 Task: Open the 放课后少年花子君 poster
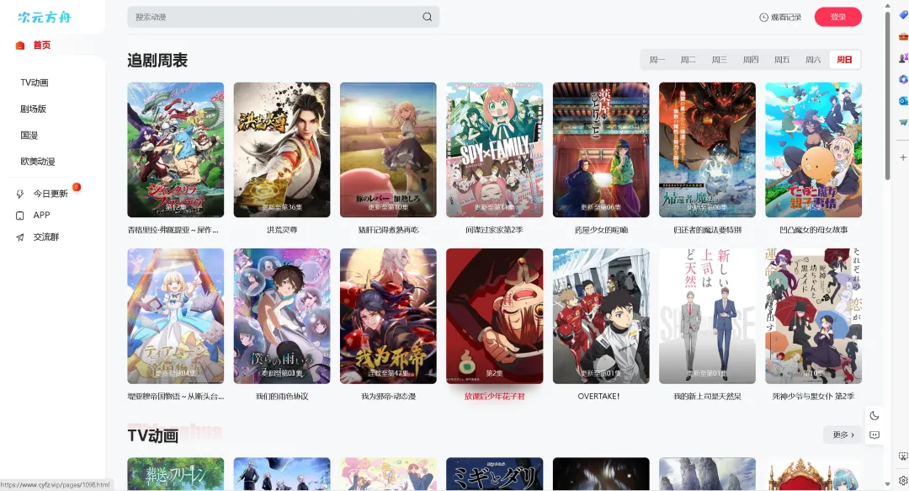495,317
